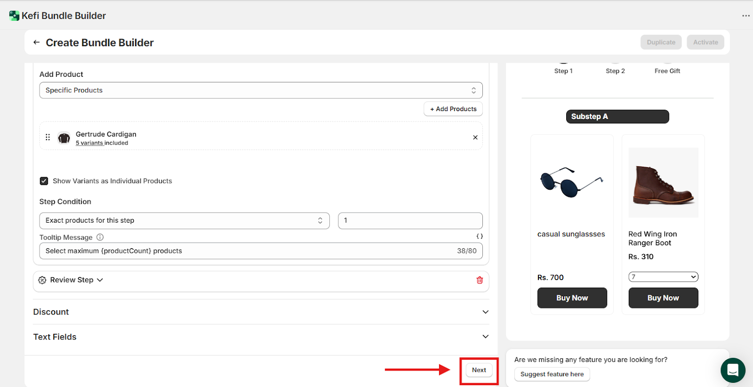
Task: Click the Kefi Bundle Builder logo
Action: click(15, 16)
